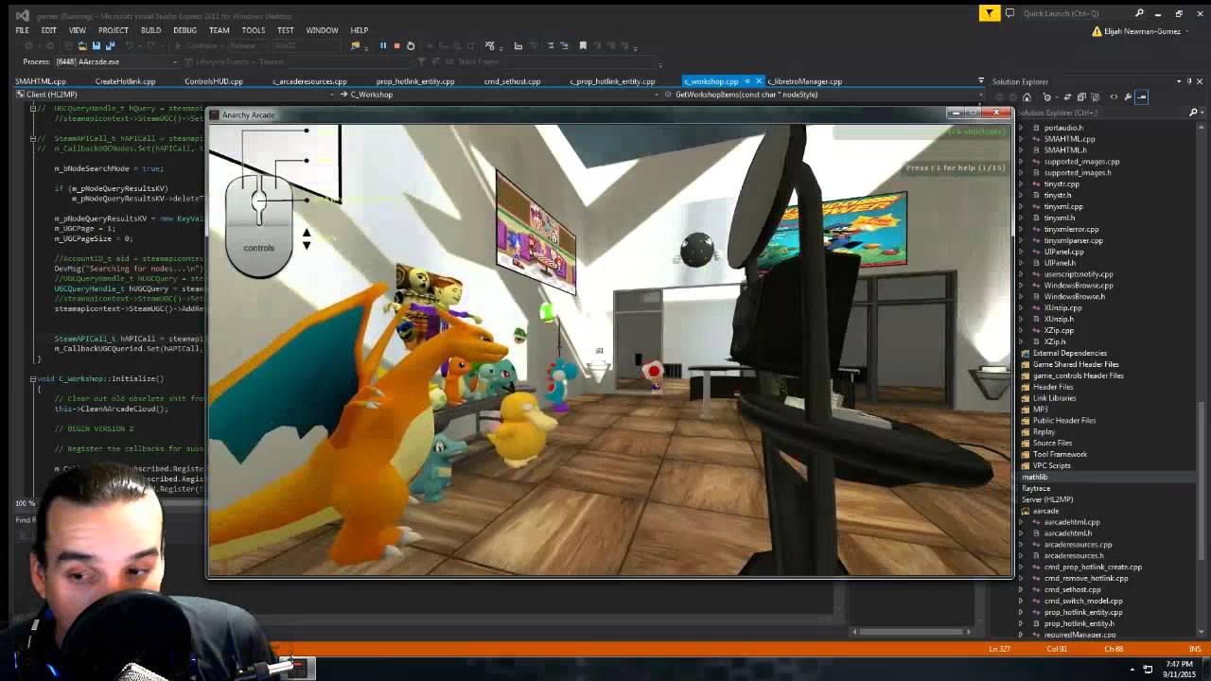Click the Save All icon in toolbar

tap(111, 45)
